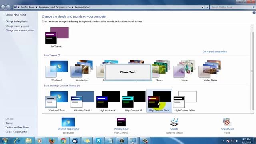Image resolution: width=256 pixels, height=144 pixels.
Task: Choose the Architecture Aero theme
Action: pos(82,71)
